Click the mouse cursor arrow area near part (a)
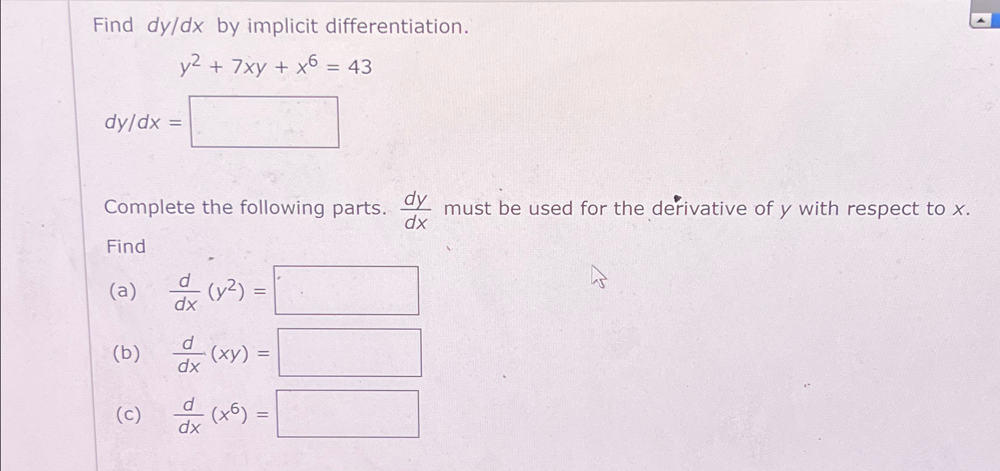The image size is (1000, 471). (599, 276)
